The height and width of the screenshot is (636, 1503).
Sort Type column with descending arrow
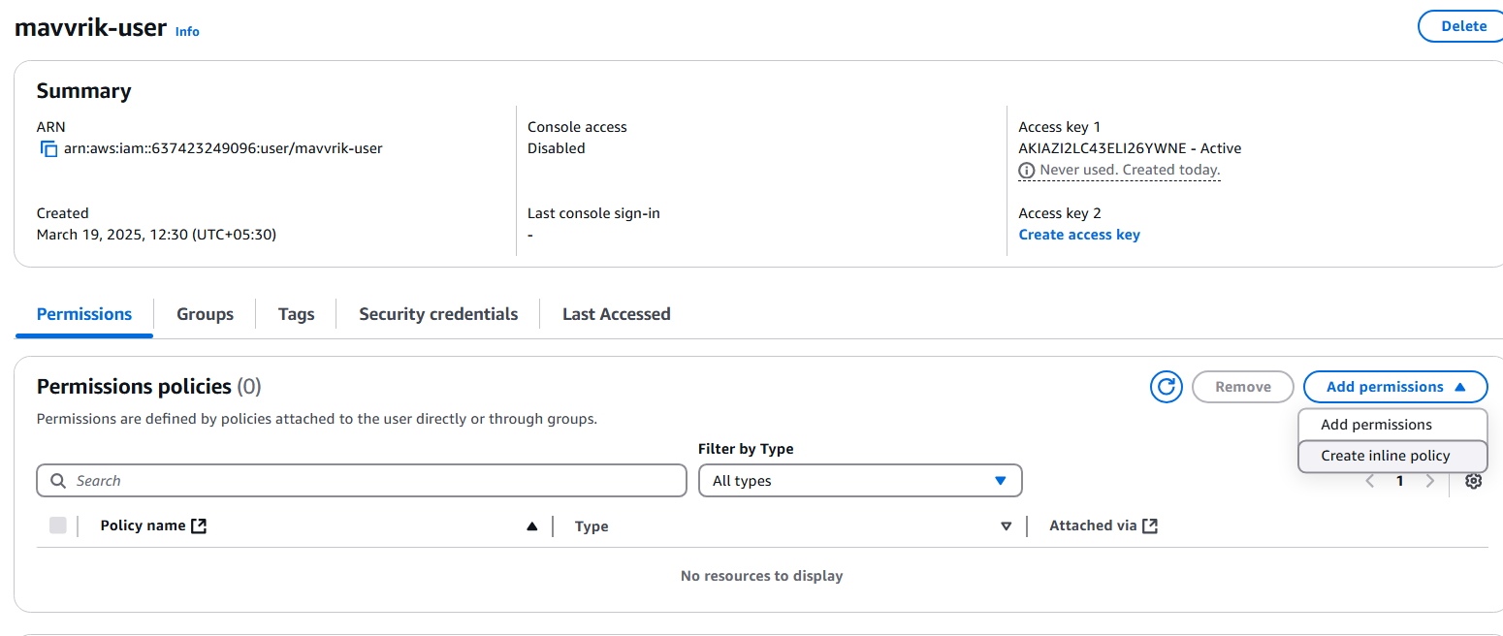[x=1006, y=526]
